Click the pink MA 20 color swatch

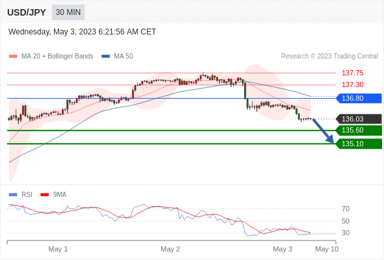[x=13, y=57]
